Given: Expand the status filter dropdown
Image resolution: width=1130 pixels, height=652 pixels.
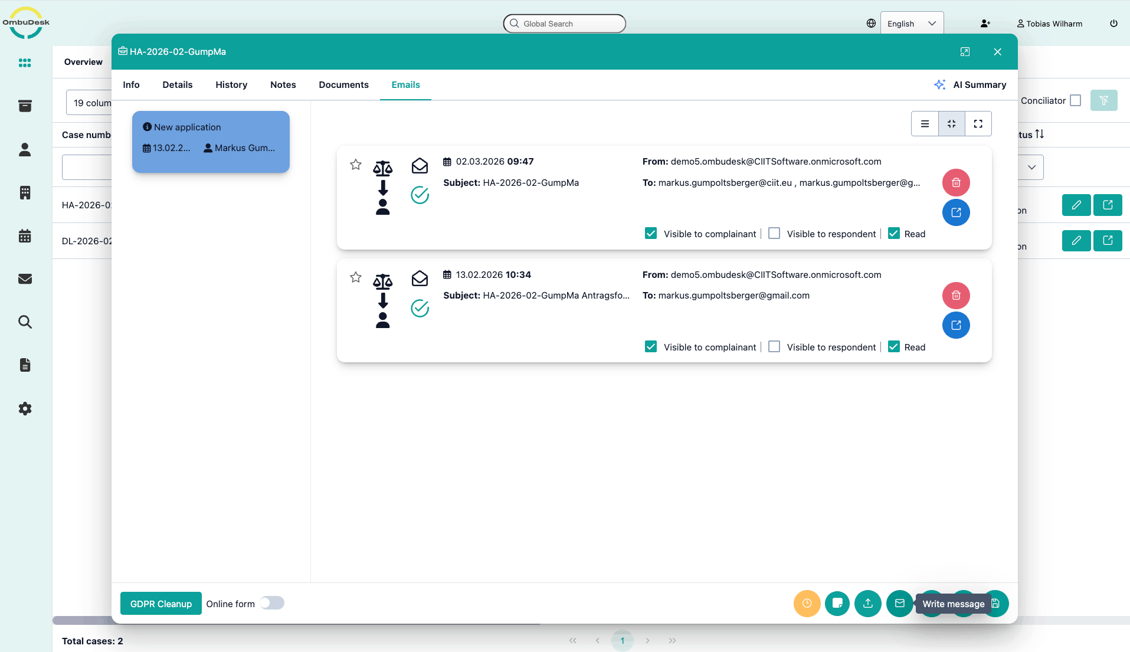Looking at the screenshot, I should (x=1031, y=168).
